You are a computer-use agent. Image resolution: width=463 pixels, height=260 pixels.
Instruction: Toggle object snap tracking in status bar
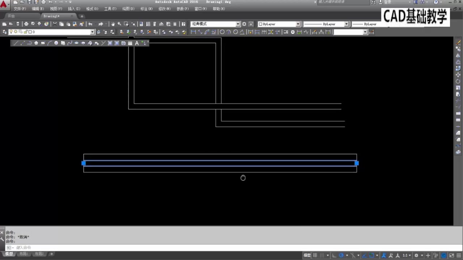coord(364,255)
